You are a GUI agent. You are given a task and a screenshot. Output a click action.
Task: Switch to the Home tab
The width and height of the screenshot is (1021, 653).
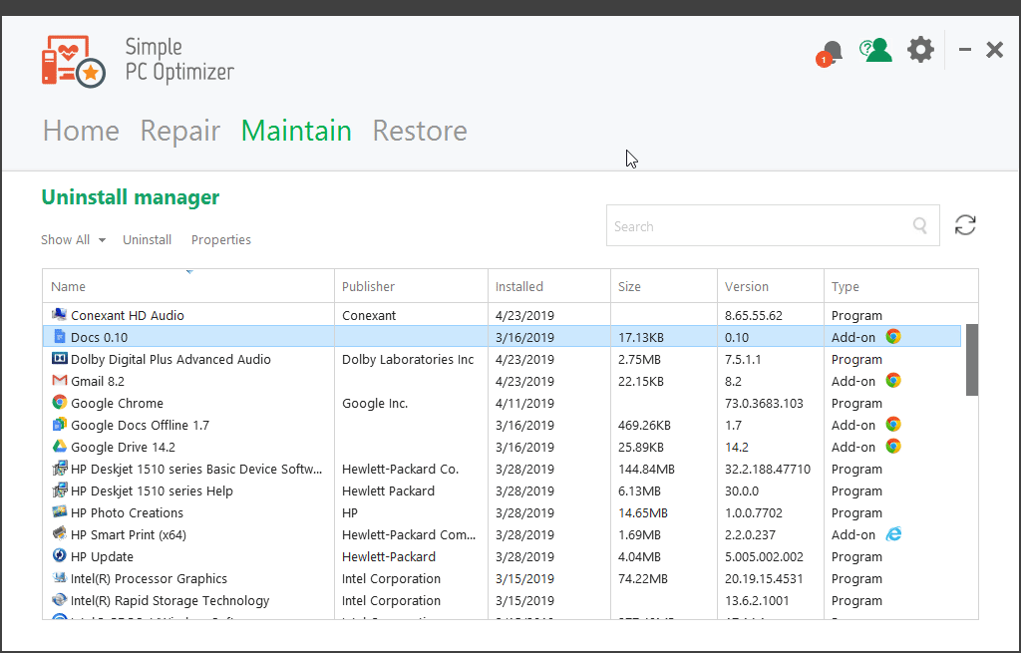(x=82, y=131)
